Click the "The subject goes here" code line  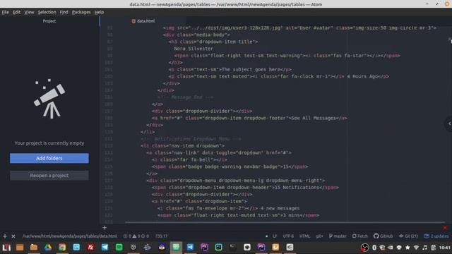[230, 69]
